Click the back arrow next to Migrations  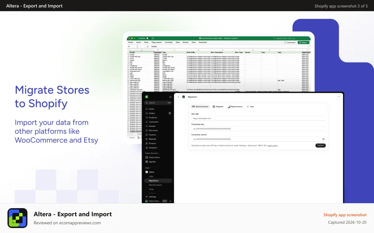[x=179, y=97]
